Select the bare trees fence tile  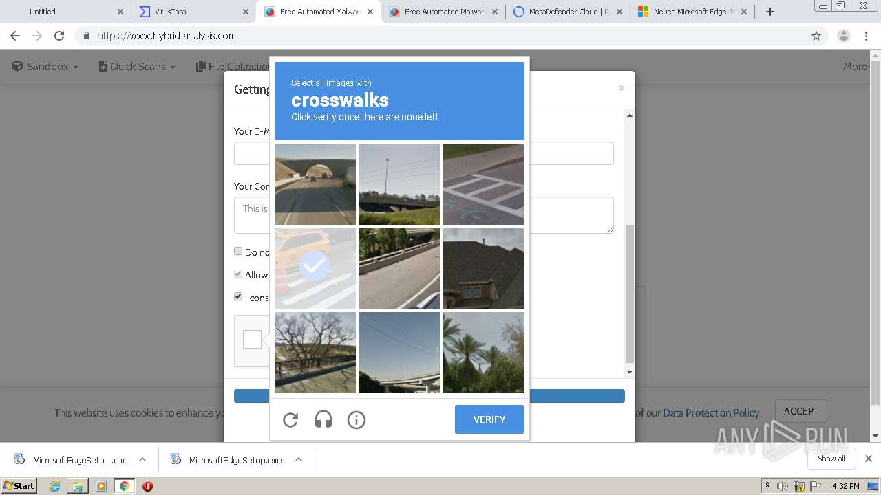(315, 353)
